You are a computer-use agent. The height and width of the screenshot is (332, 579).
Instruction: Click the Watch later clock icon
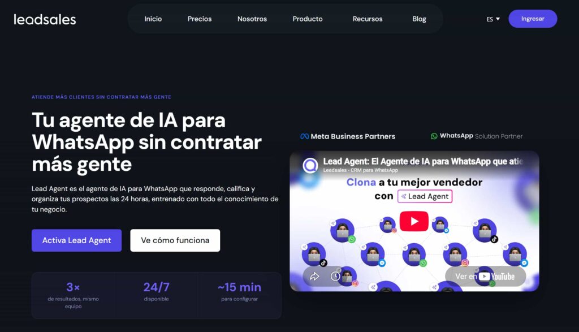335,276
